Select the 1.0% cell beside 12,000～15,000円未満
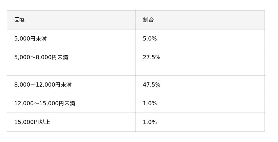The height and width of the screenshot is (142, 278). (x=150, y=103)
